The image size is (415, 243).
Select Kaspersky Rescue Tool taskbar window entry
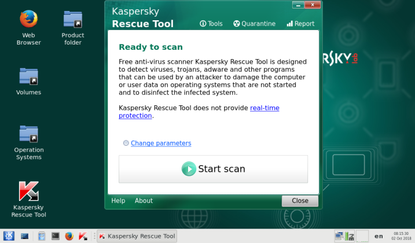(137, 236)
